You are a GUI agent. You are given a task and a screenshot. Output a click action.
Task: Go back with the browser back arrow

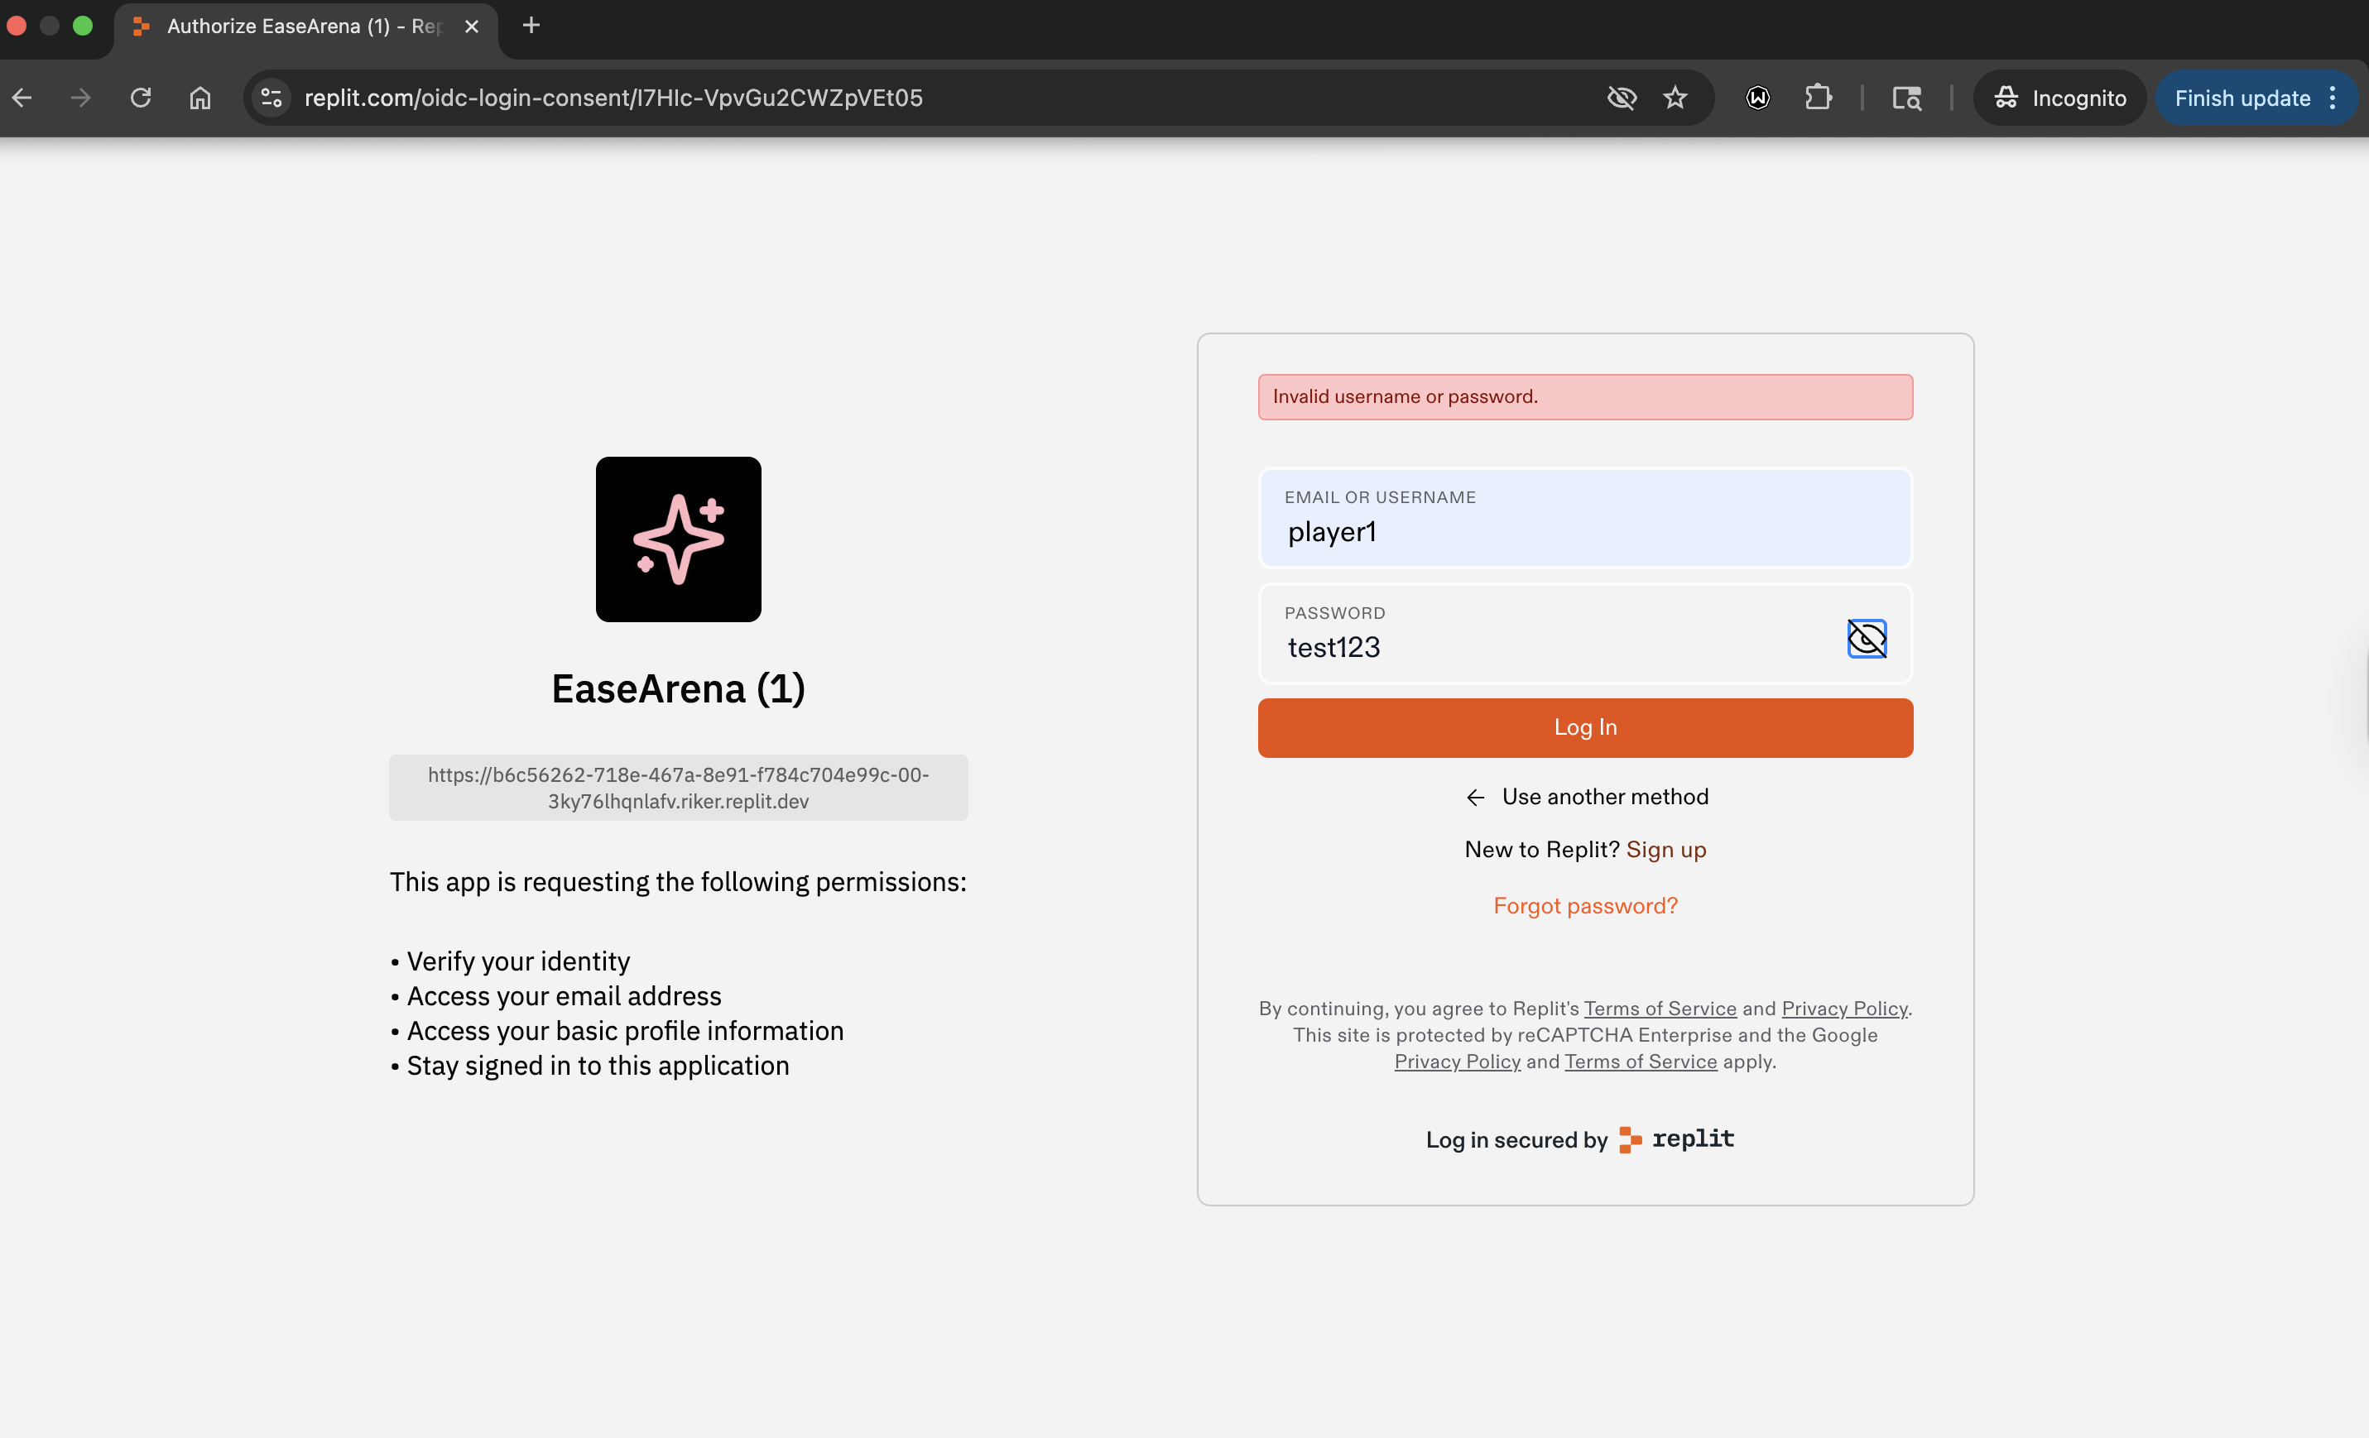[x=22, y=98]
